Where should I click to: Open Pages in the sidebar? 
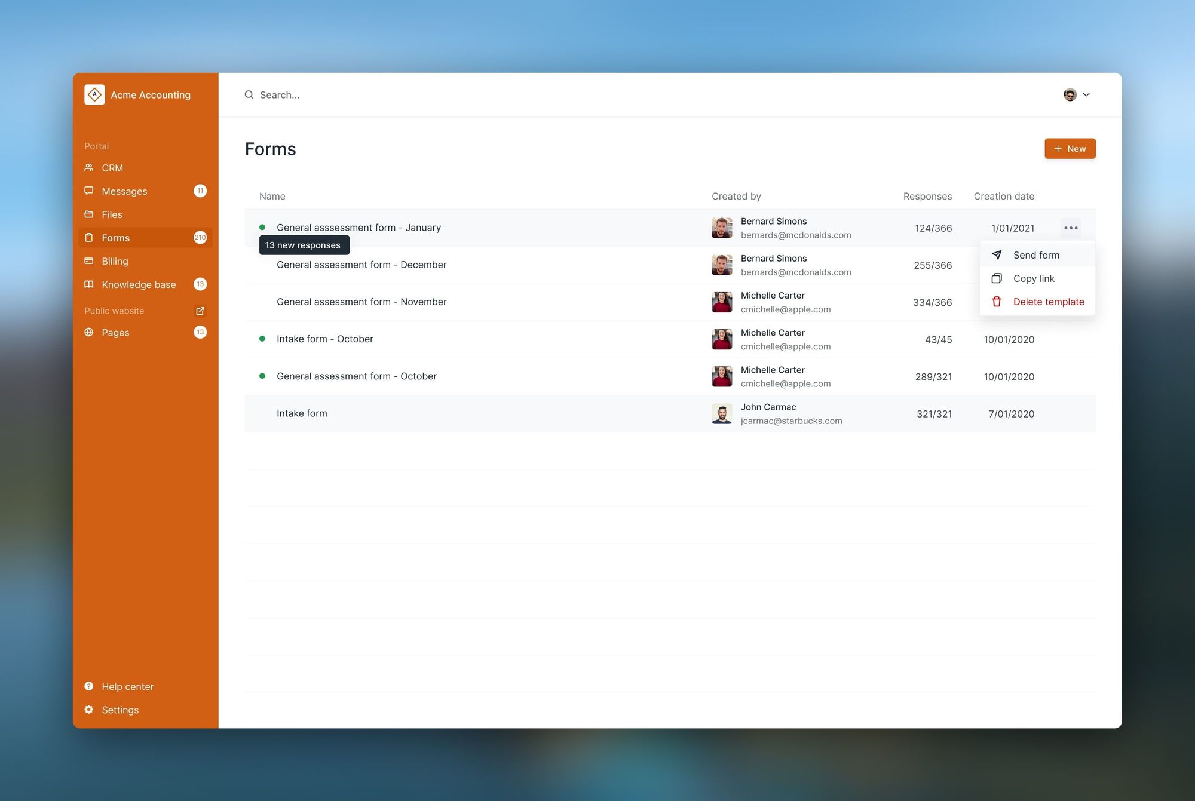click(x=115, y=333)
